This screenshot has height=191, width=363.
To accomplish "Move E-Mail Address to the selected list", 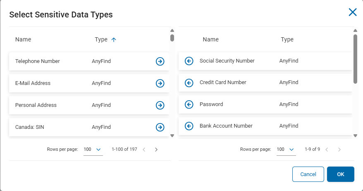I will 160,83.
